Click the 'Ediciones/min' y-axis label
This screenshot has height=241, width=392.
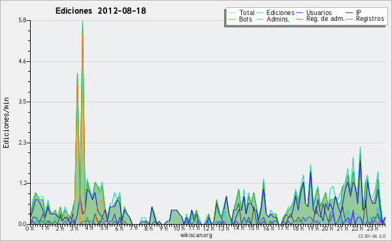pos(6,122)
